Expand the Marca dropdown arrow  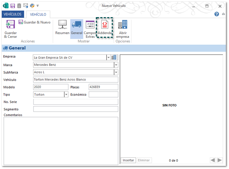[x=116, y=65]
